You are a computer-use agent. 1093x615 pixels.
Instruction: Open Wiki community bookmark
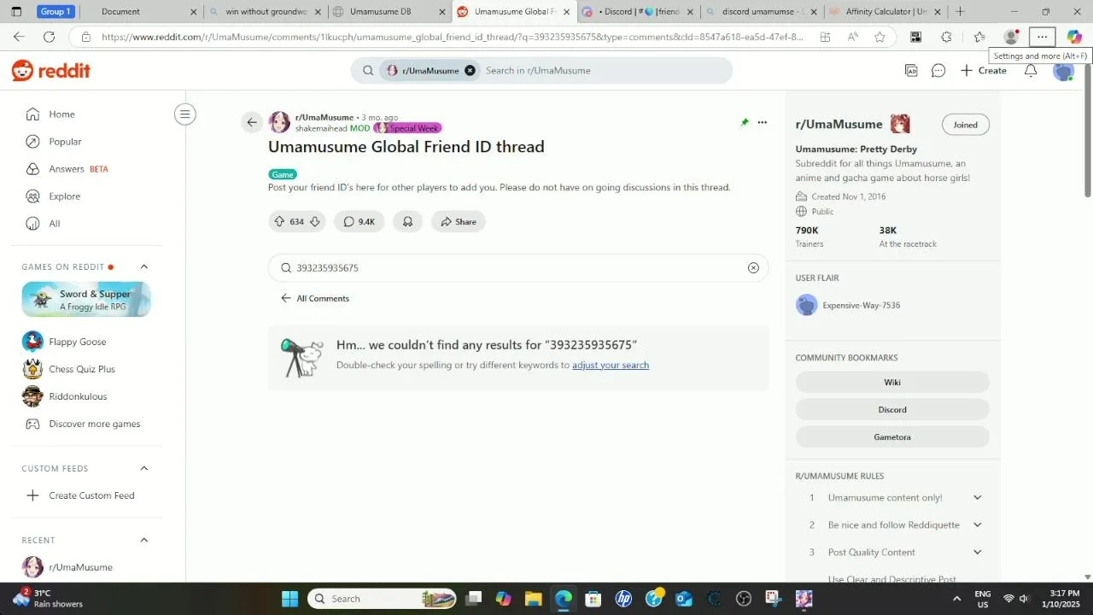(892, 383)
